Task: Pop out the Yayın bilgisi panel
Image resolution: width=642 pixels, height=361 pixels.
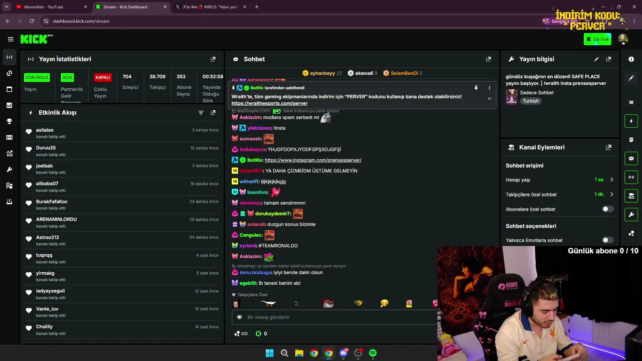Action: [608, 59]
